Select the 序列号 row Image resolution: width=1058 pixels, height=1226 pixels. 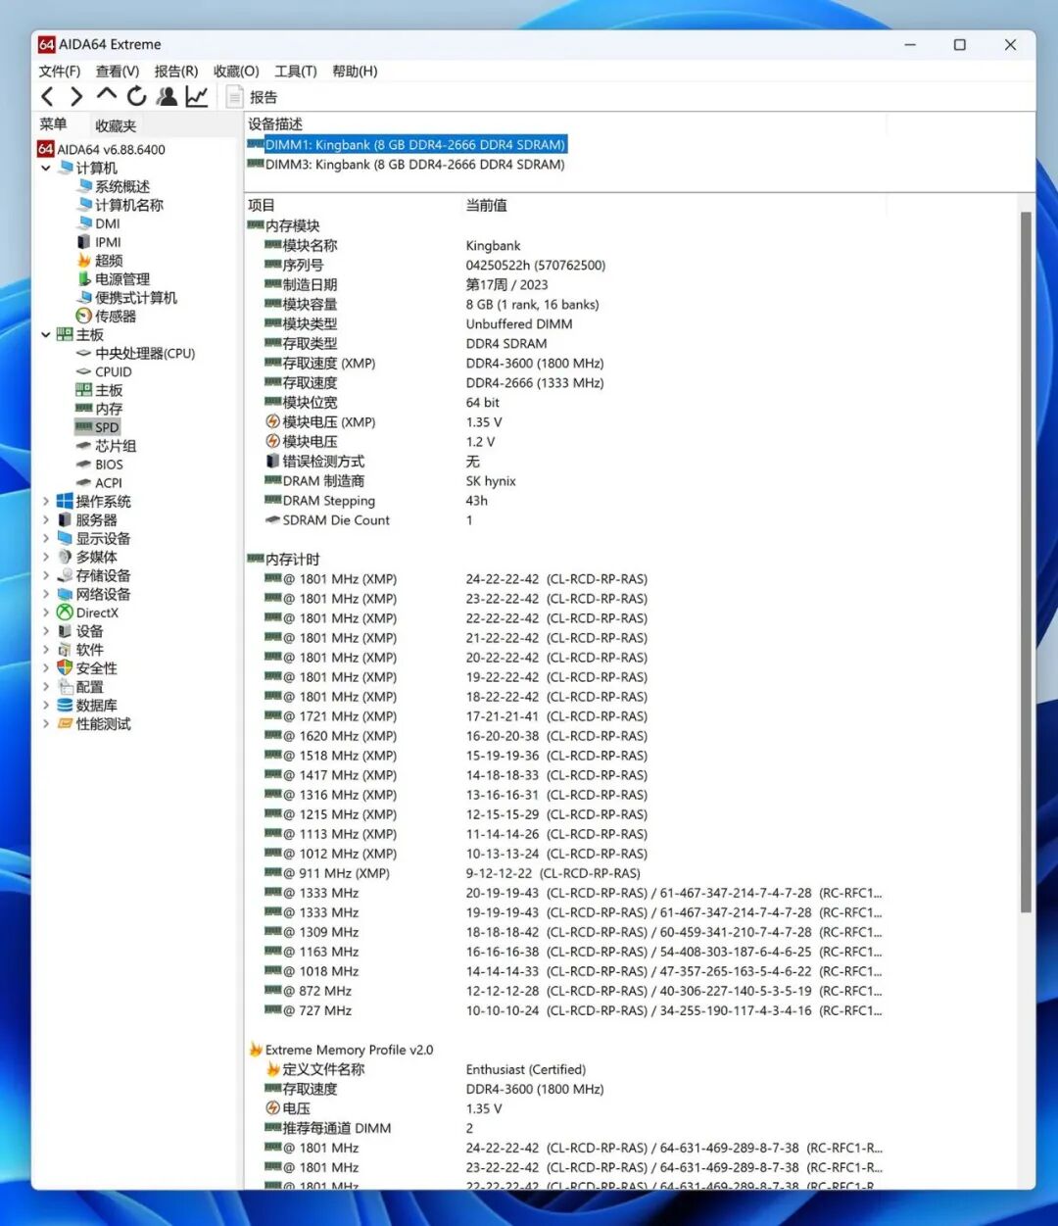[435, 265]
